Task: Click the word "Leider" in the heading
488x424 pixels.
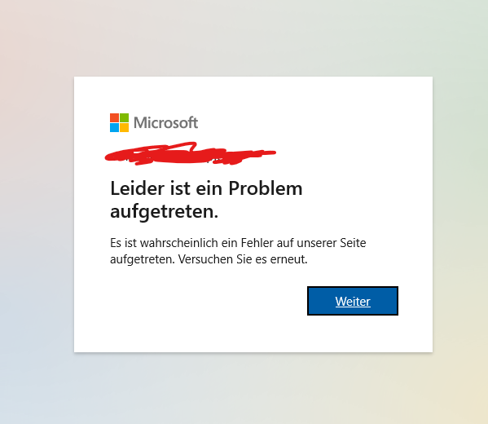Action: point(137,188)
